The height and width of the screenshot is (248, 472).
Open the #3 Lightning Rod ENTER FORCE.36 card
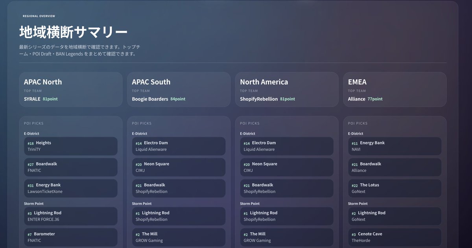[x=71, y=216]
